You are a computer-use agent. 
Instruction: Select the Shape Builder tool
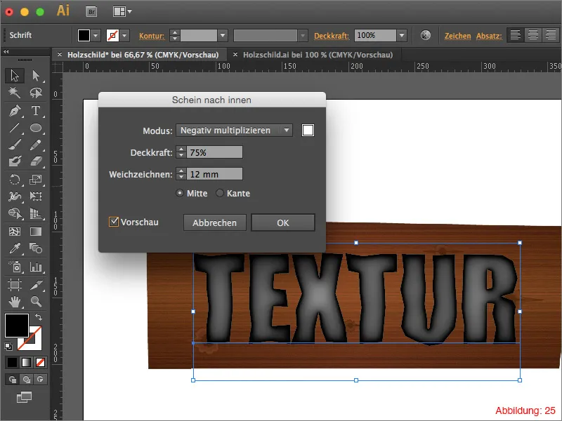click(x=15, y=213)
